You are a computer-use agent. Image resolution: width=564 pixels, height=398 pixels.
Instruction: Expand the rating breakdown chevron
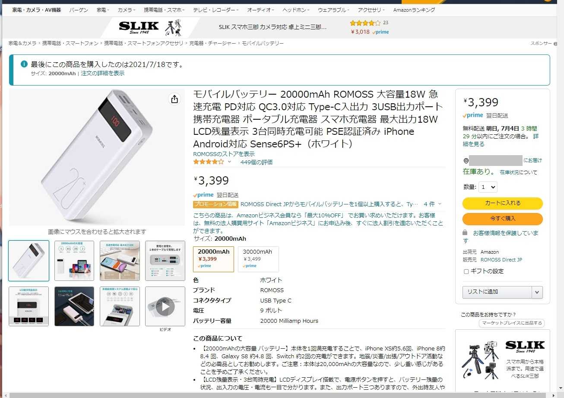[229, 162]
